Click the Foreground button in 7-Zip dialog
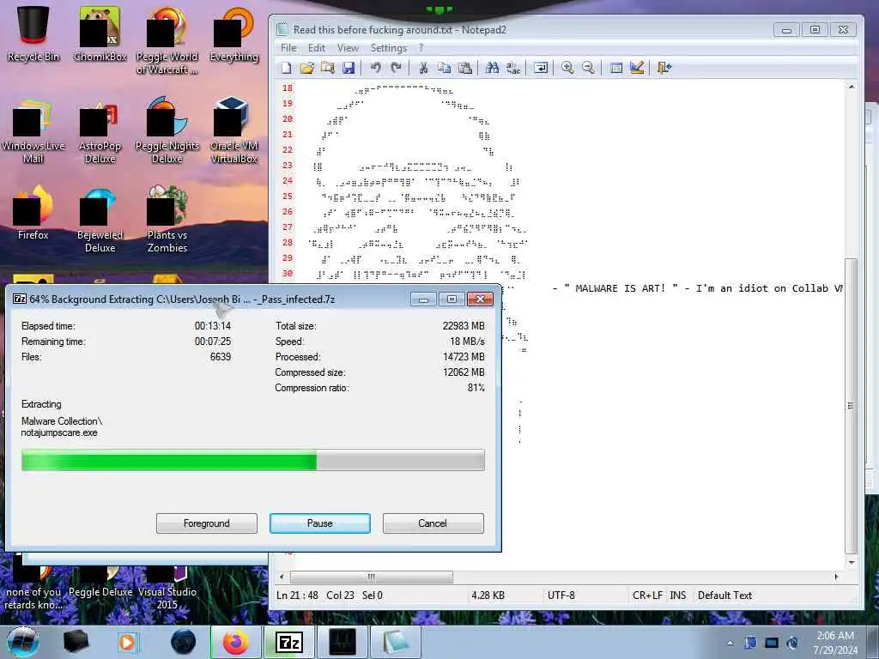This screenshot has width=879, height=659. (x=207, y=523)
